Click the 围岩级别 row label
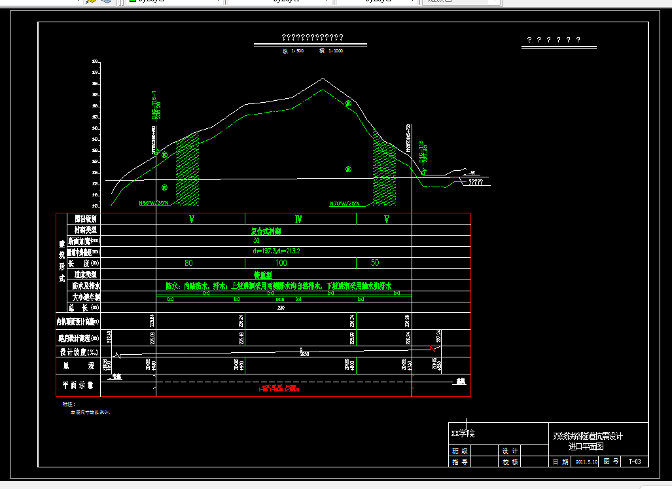The image size is (672, 489). coord(85,219)
